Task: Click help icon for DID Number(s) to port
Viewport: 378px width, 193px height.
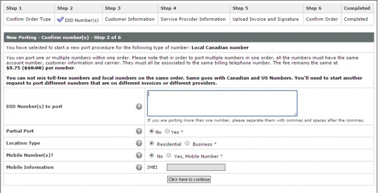Action: (x=139, y=106)
